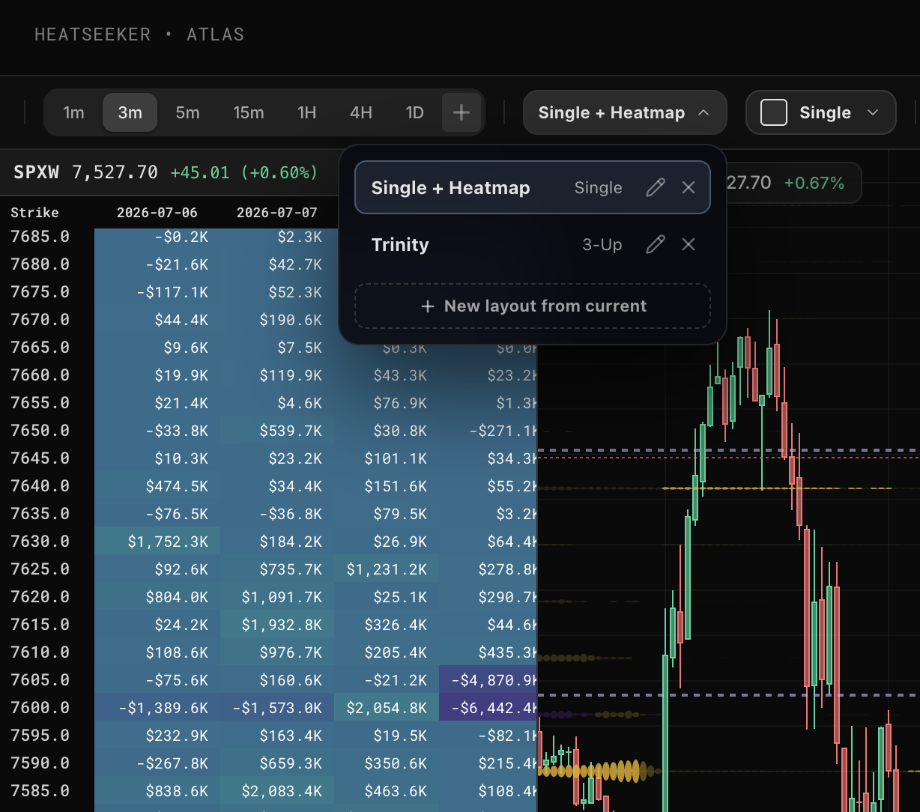Click the 7,527.70 price value

click(115, 172)
